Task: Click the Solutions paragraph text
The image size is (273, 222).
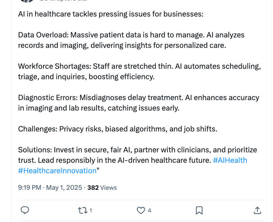Action: tap(115, 155)
